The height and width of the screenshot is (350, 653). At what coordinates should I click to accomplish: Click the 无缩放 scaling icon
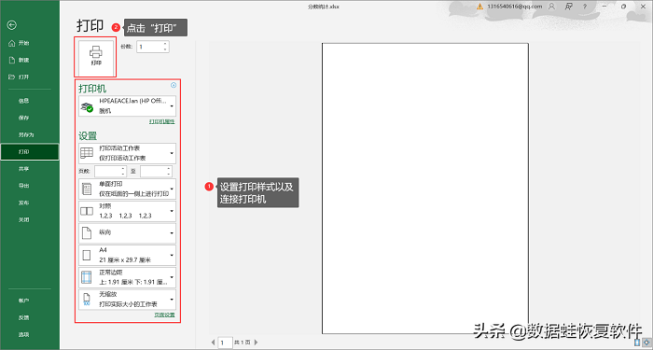[x=87, y=300]
